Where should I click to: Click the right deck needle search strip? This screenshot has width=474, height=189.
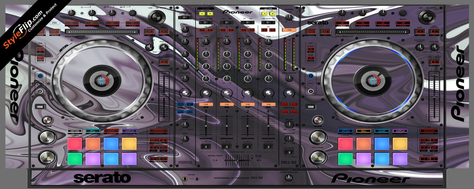point(373,32)
